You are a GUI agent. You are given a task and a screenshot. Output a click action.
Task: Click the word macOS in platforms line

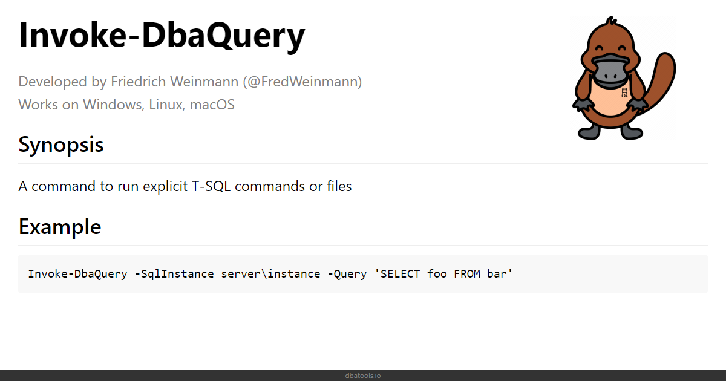212,105
